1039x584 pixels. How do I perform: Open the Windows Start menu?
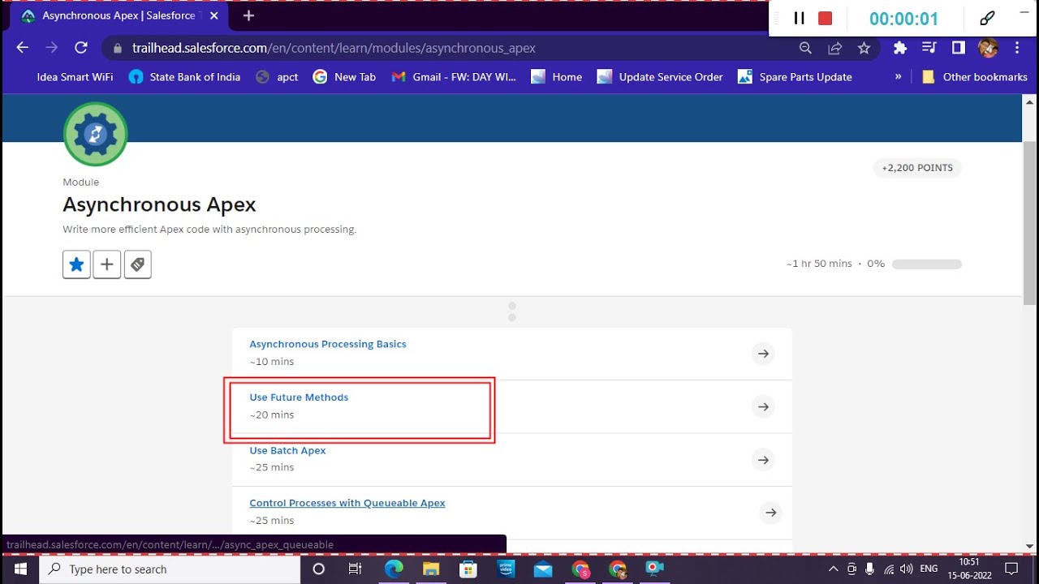tap(19, 569)
